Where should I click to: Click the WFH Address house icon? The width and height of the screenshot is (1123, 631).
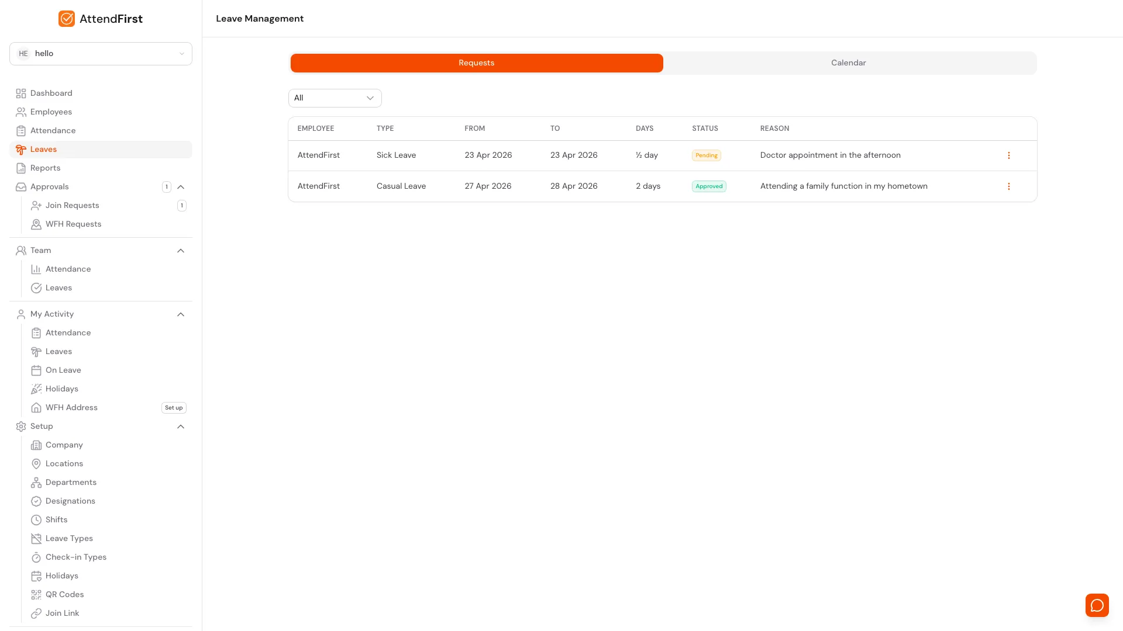click(x=36, y=408)
